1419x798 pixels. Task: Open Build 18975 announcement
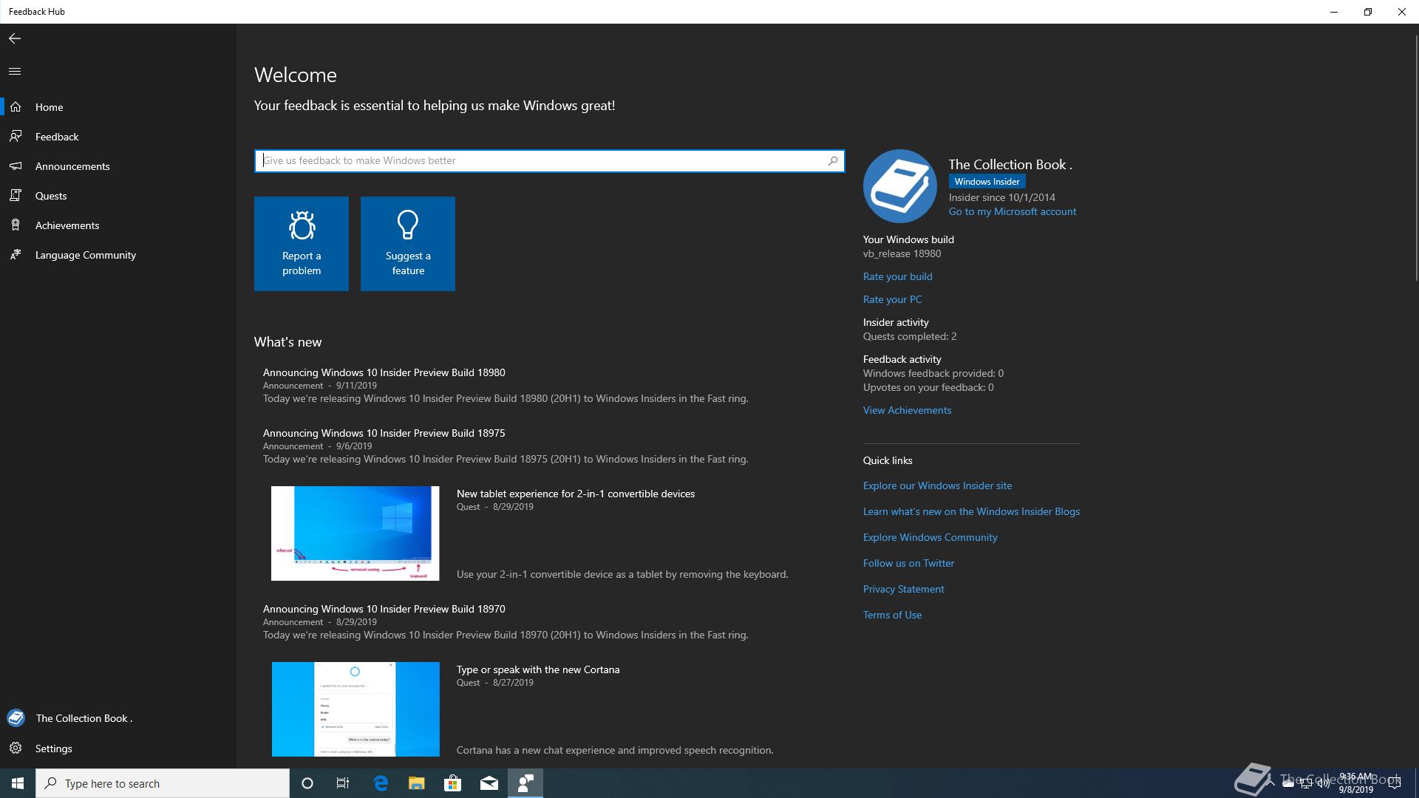pyautogui.click(x=384, y=433)
